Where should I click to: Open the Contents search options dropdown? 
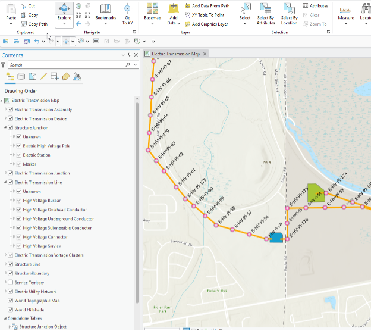pyautogui.click(x=136, y=65)
